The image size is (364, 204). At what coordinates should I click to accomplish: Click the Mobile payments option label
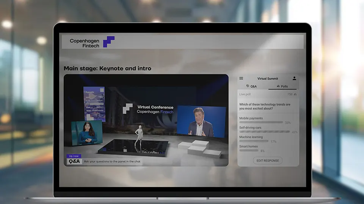pyautogui.click(x=251, y=118)
